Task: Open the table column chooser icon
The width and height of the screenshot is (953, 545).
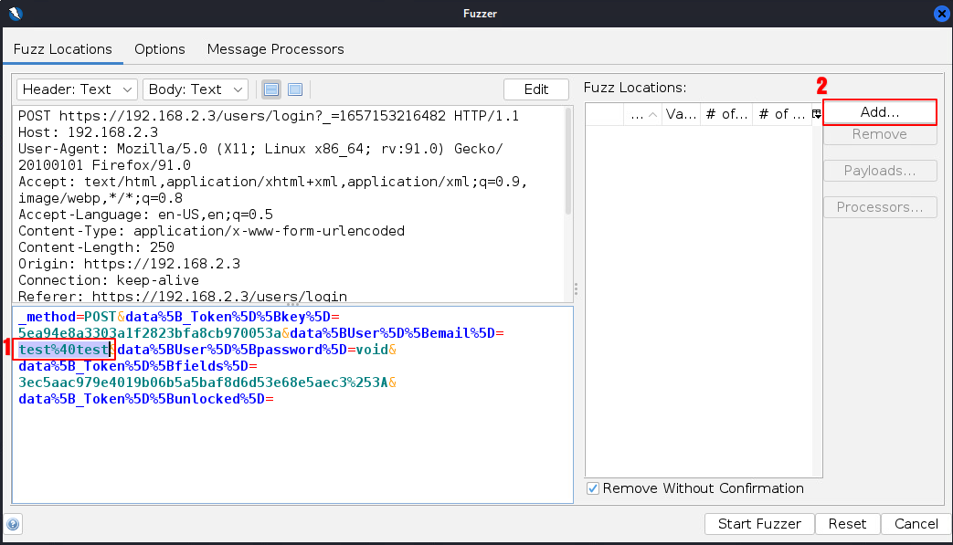Action: click(x=816, y=114)
